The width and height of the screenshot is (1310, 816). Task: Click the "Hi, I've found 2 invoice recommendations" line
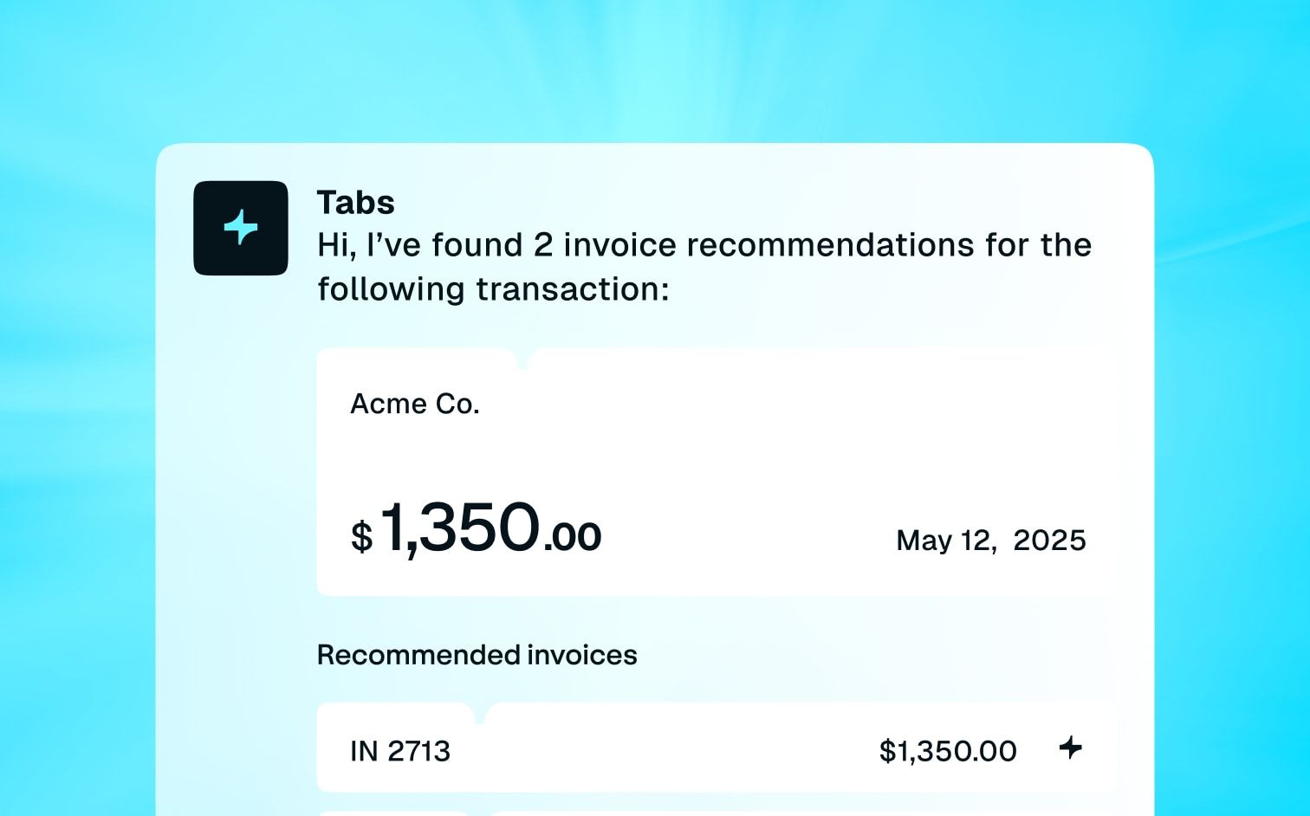704,245
